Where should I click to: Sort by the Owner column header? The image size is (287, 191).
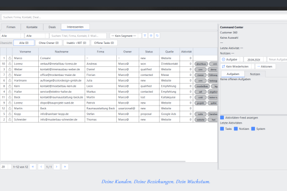coord(128,52)
